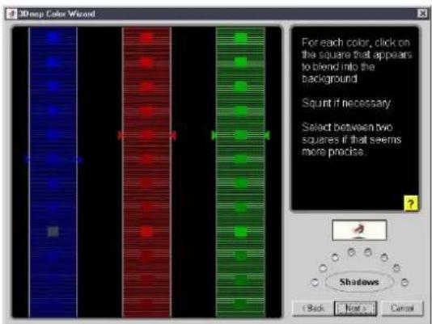The height and width of the screenshot is (324, 432).
Task: Click the blue square with selection markers
Action: click(x=53, y=159)
